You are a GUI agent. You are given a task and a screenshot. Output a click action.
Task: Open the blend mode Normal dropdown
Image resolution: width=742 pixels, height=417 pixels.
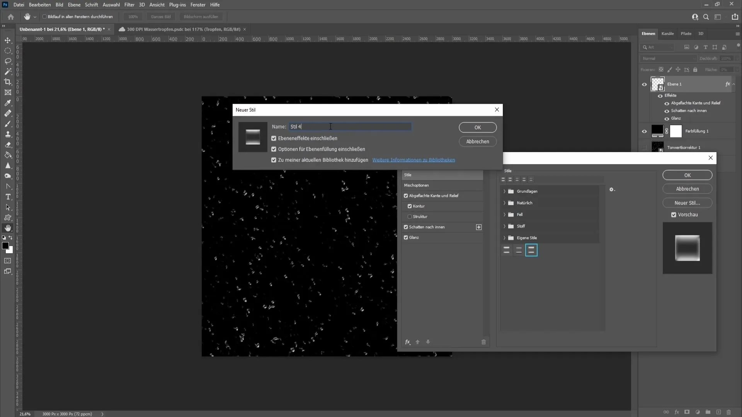click(669, 58)
